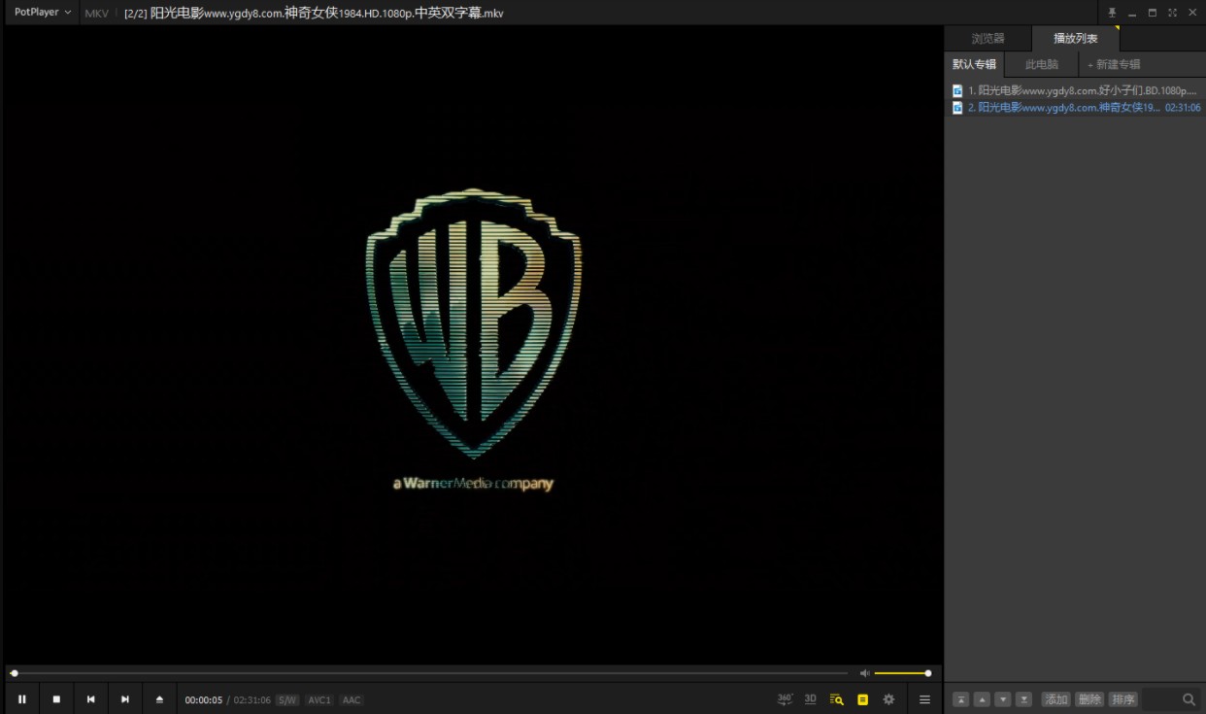Stop the video with the stop button
This screenshot has width=1206, height=714.
point(56,699)
